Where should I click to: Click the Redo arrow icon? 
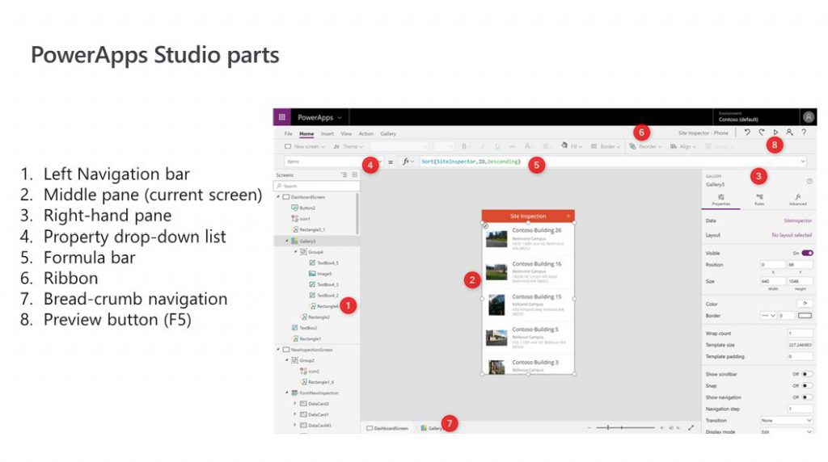tap(762, 132)
